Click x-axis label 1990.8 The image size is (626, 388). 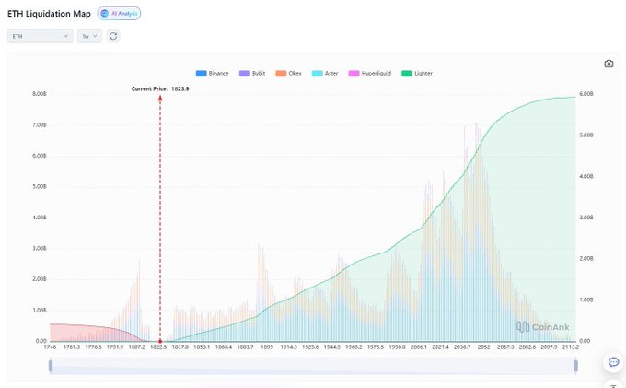click(397, 347)
